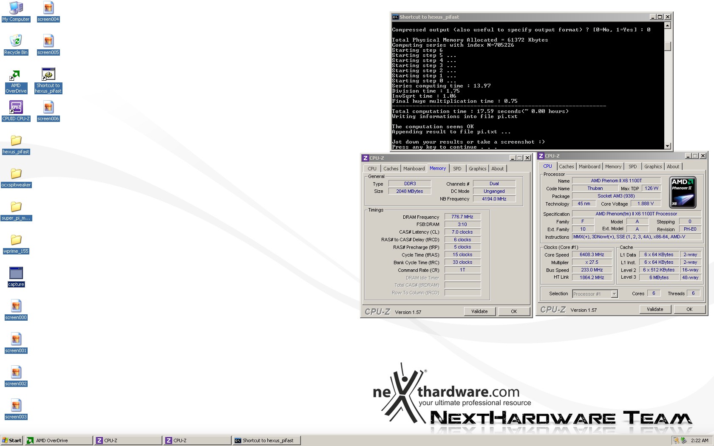Screen dimensions: 714x446
Task: Open Mainboard tab in Memory CPU-Z window
Action: pyautogui.click(x=414, y=169)
